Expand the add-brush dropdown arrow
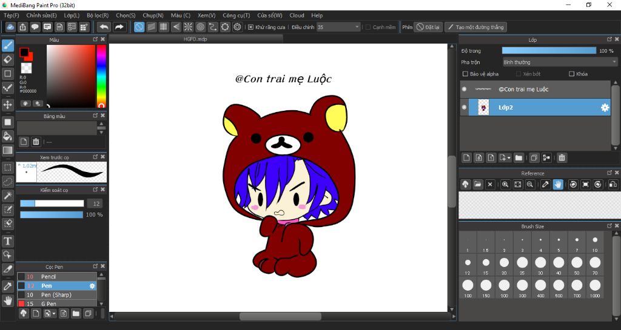This screenshot has height=330, width=621. [x=54, y=314]
